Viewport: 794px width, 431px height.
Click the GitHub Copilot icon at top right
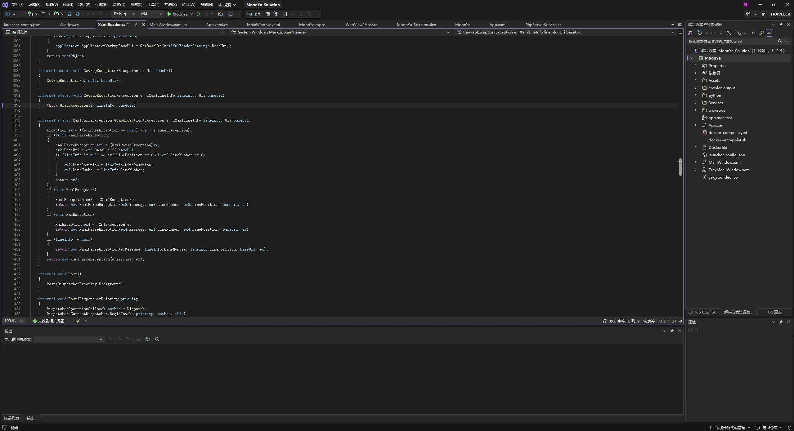(x=748, y=14)
